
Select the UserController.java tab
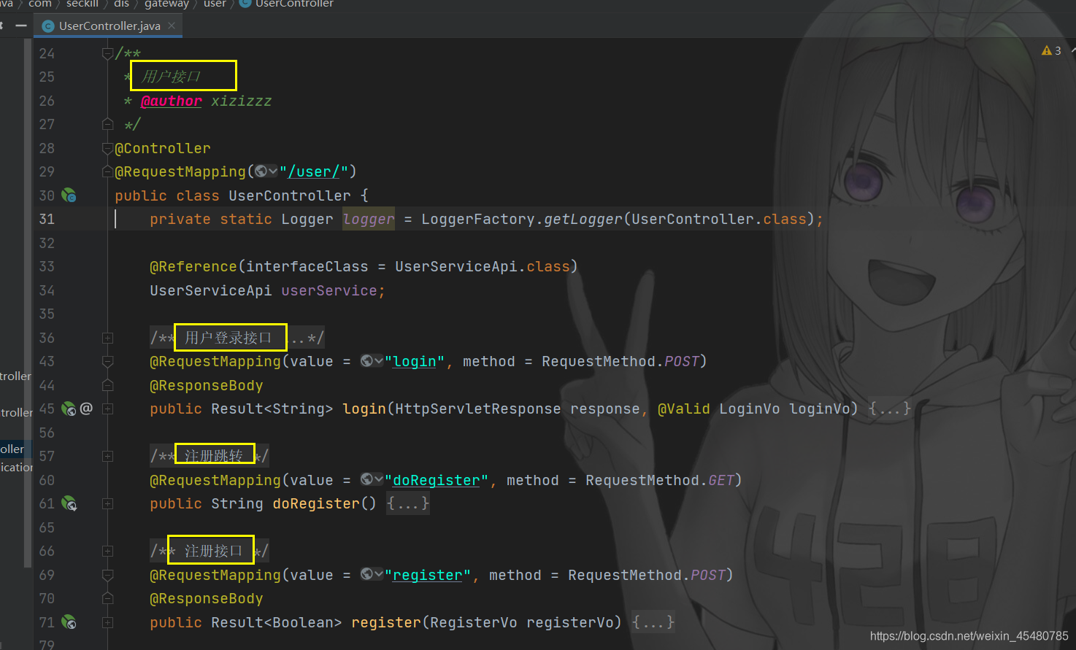[109, 26]
